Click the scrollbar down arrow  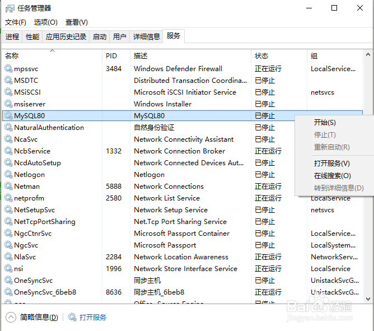[368, 299]
